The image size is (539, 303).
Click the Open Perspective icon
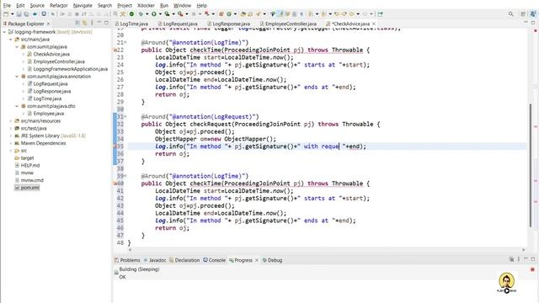[x=523, y=14]
